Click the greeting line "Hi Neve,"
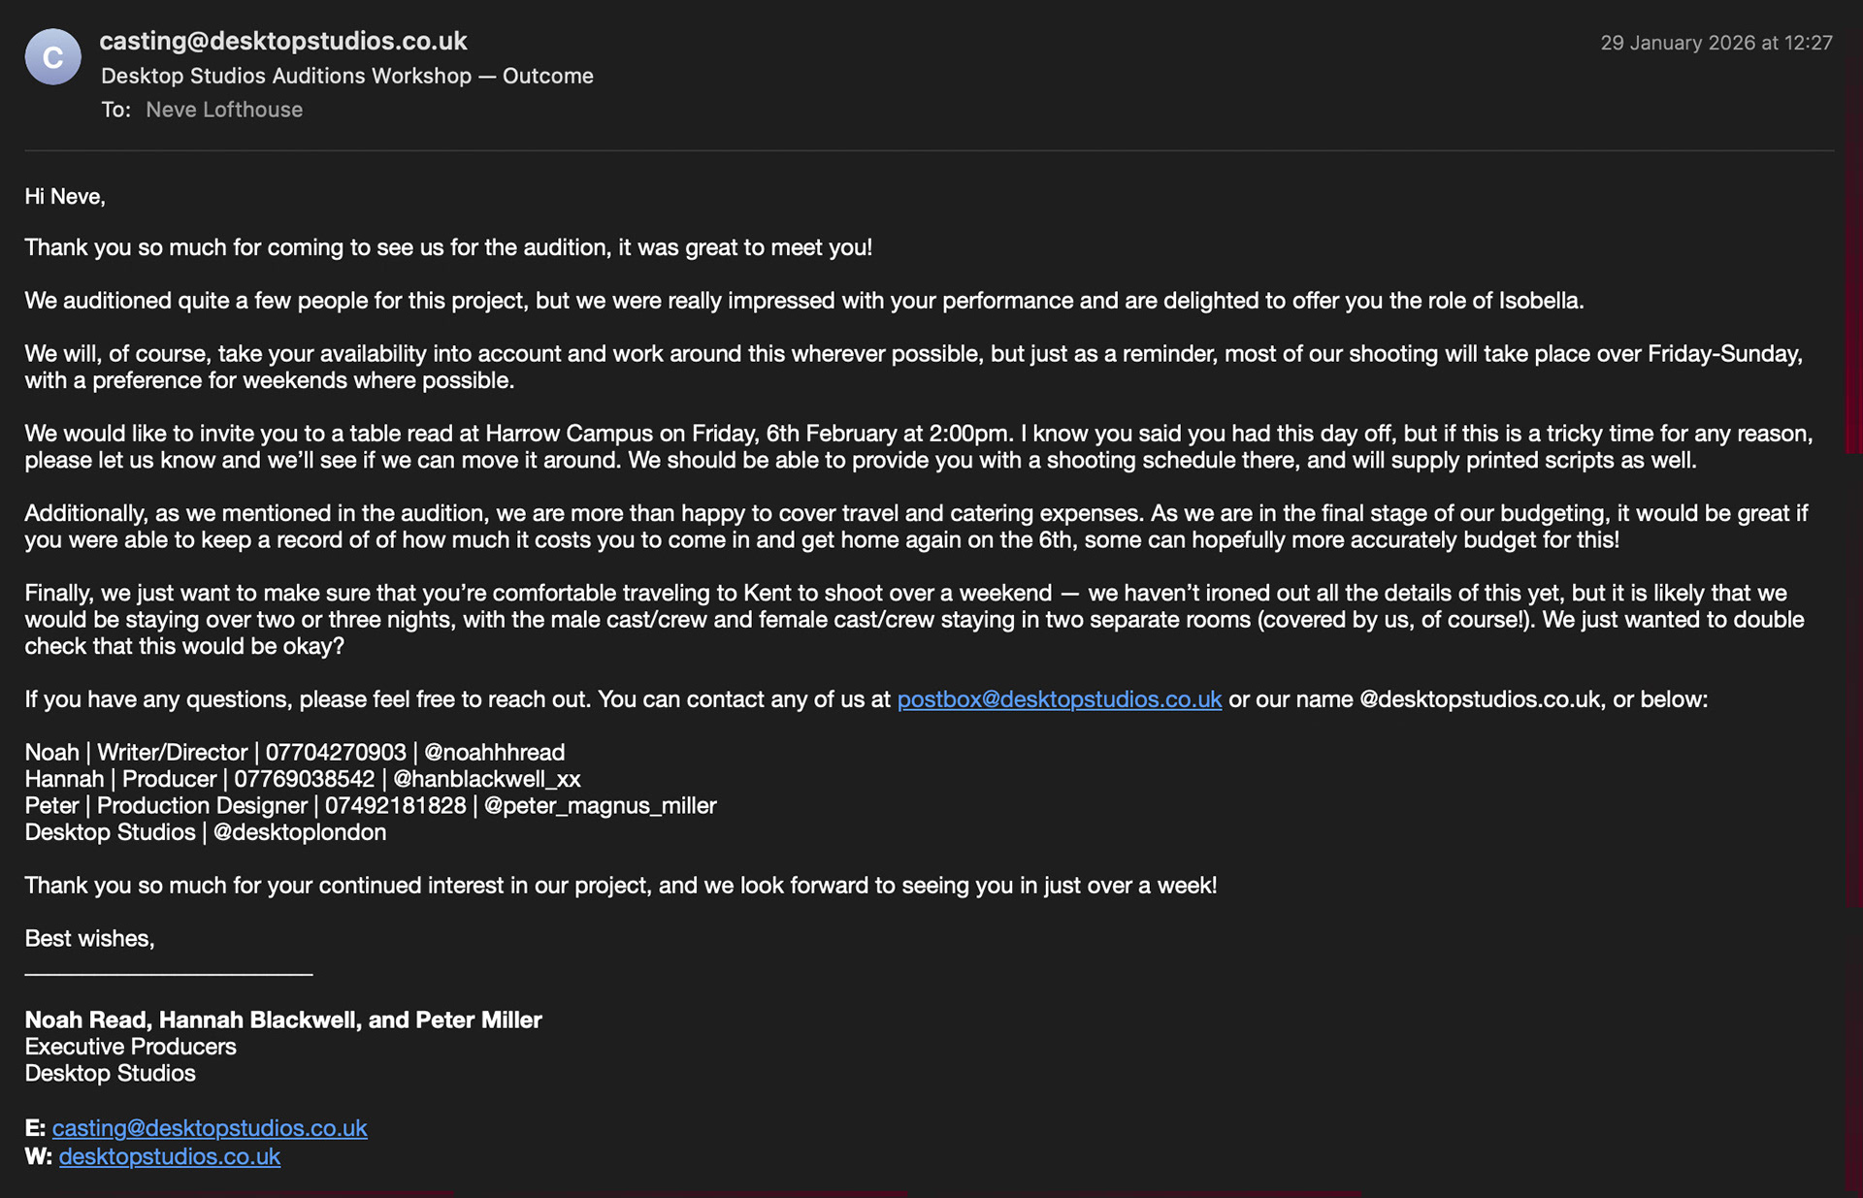The height and width of the screenshot is (1198, 1863). pyautogui.click(x=65, y=197)
